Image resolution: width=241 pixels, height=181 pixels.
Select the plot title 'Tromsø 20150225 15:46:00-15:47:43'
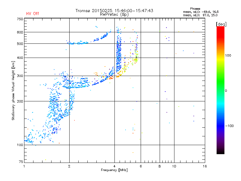click(114, 11)
